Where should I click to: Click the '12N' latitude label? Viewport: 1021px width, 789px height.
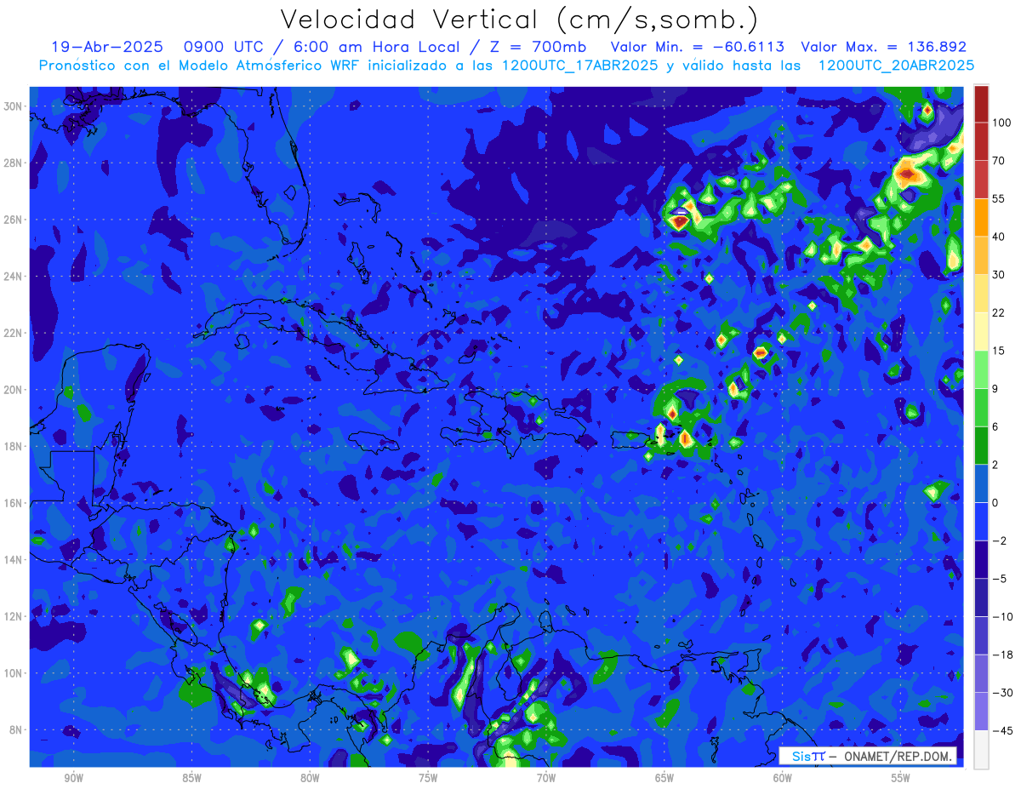point(13,616)
